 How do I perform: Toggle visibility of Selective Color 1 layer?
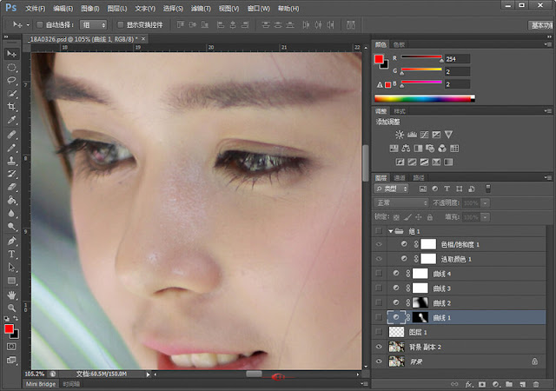point(379,259)
